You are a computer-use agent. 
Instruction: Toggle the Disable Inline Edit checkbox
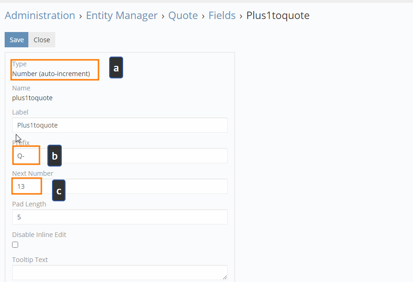(15, 245)
